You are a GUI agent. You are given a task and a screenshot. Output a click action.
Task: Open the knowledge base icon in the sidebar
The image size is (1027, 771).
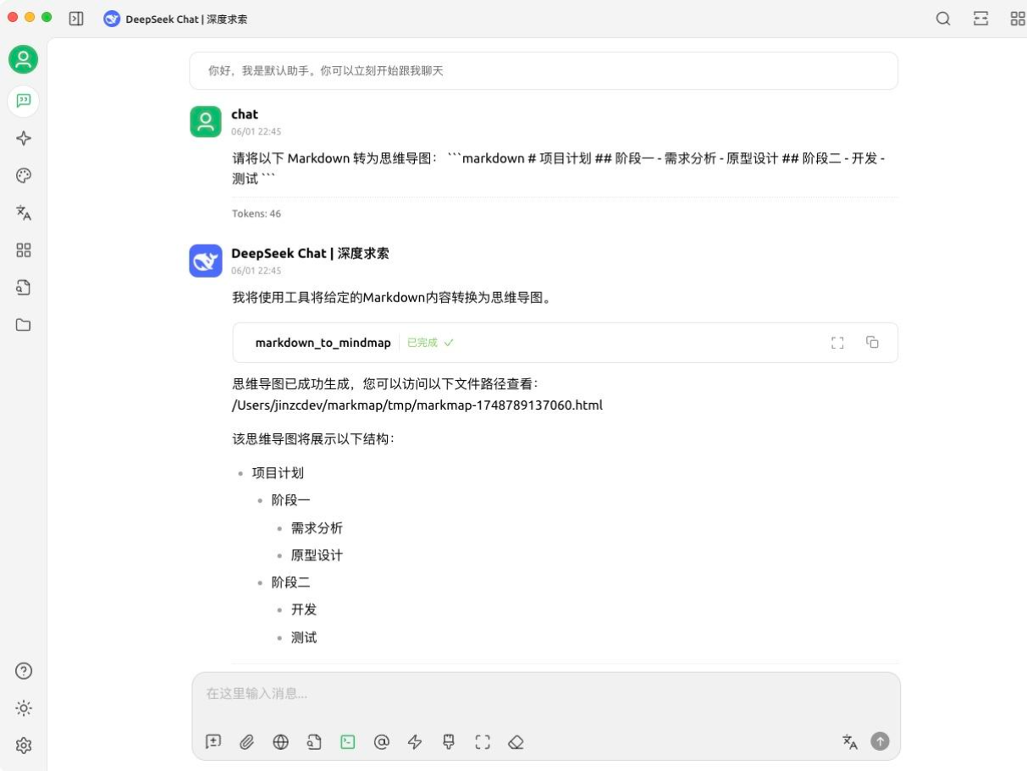[x=24, y=287]
